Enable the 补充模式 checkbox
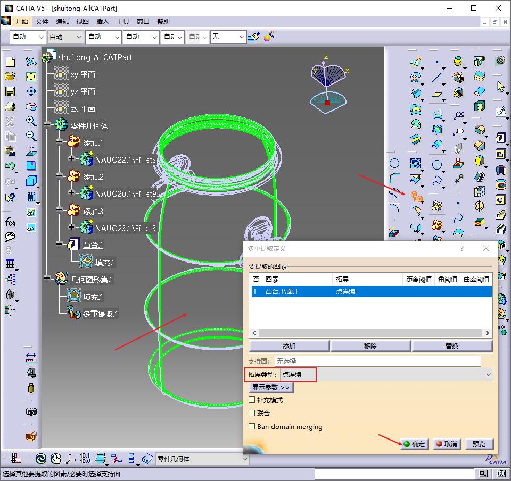The image size is (511, 481). tap(252, 400)
